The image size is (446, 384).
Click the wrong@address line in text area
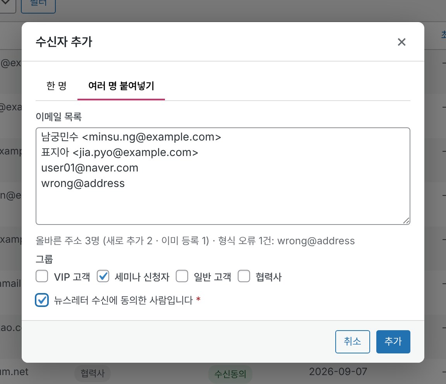coord(83,183)
